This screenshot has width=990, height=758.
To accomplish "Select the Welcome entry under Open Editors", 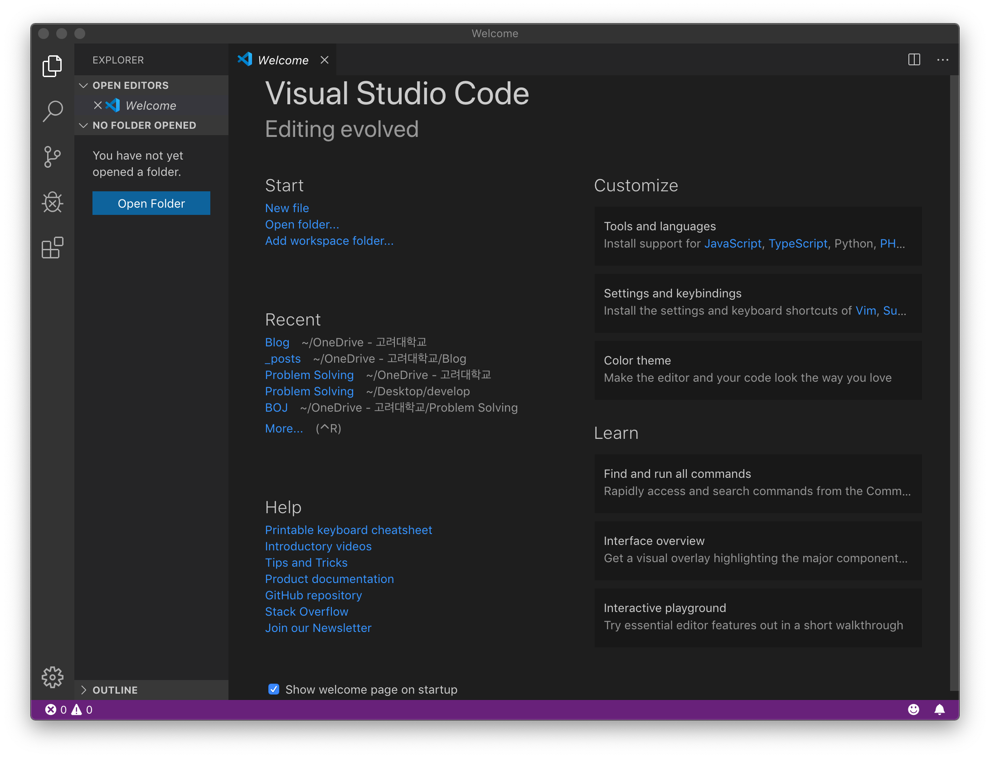I will (x=151, y=105).
